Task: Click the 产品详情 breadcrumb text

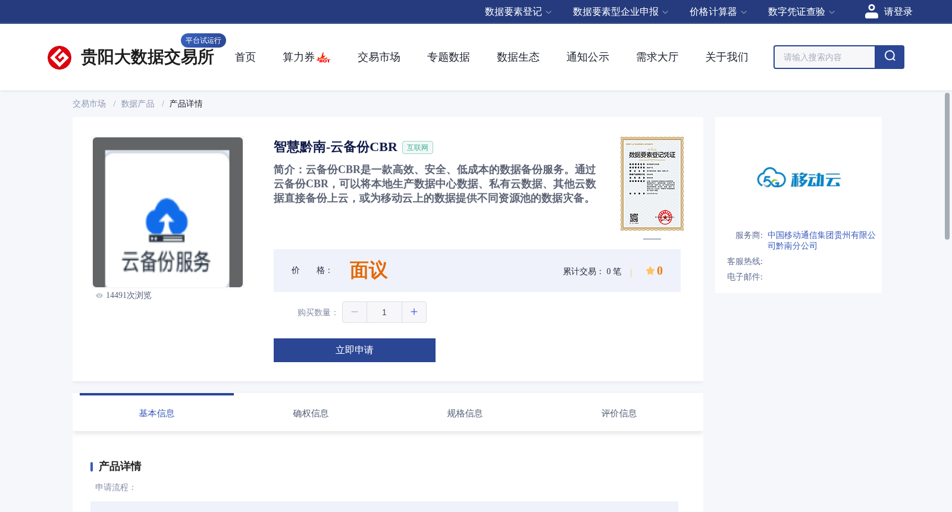Action: click(186, 104)
